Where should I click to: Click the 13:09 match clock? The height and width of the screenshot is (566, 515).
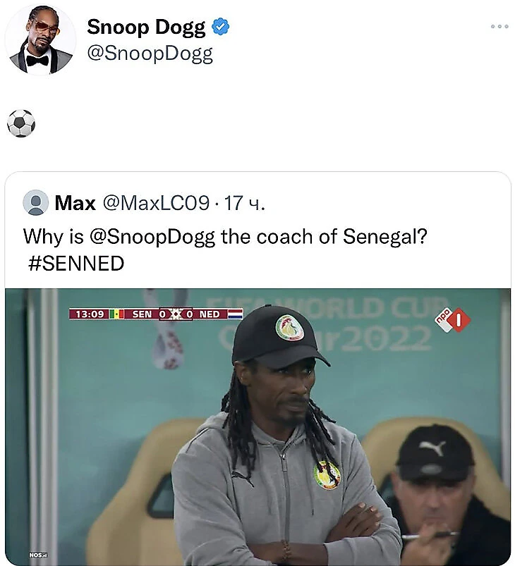click(x=90, y=314)
